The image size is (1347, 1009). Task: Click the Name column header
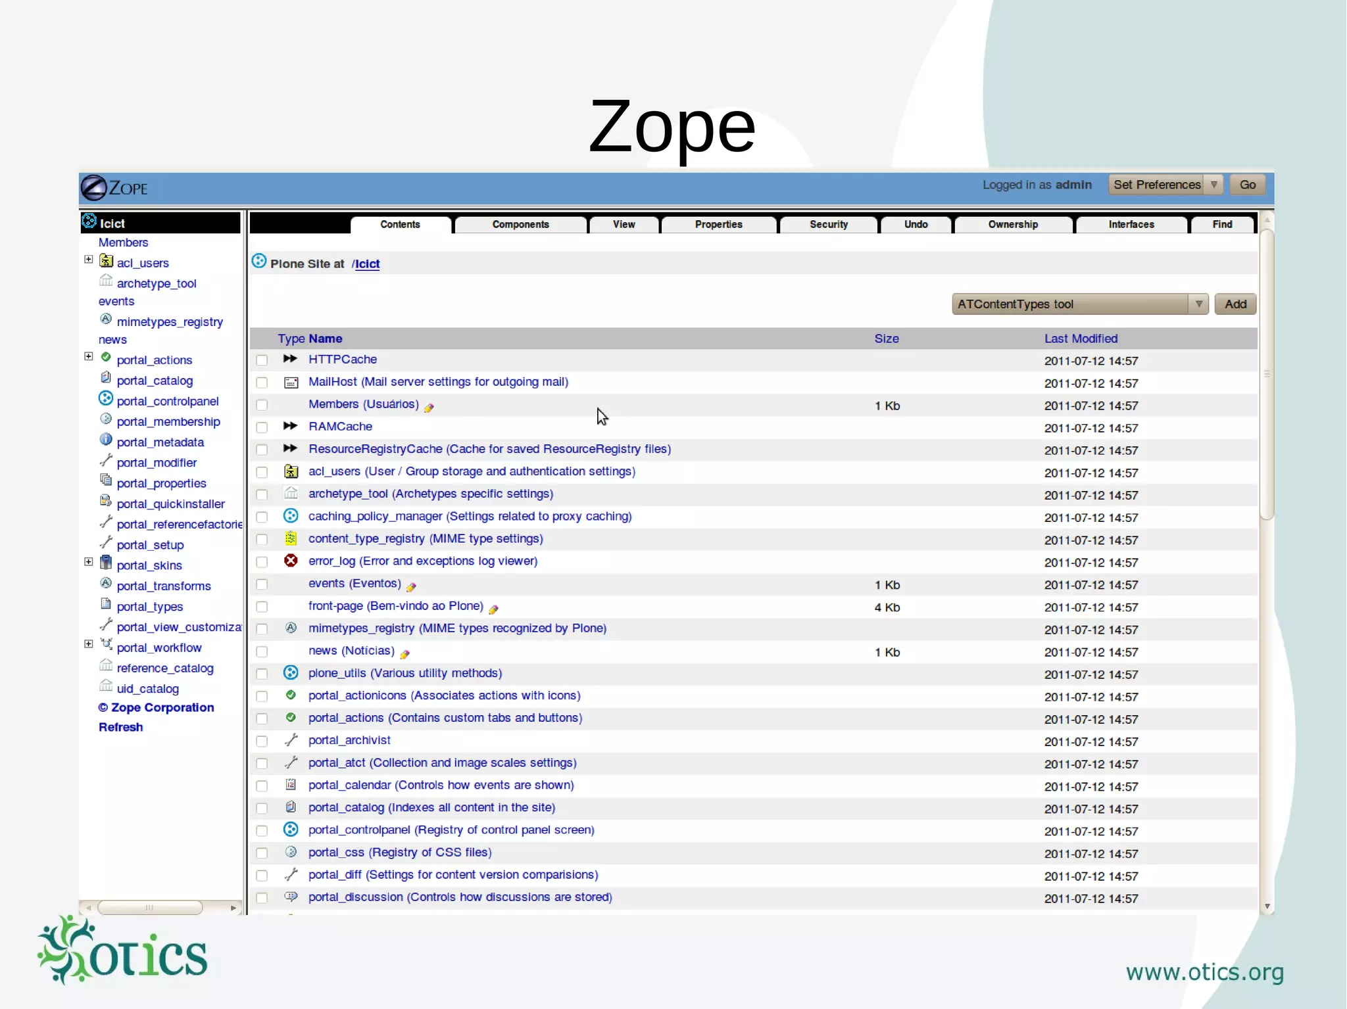[x=325, y=339]
